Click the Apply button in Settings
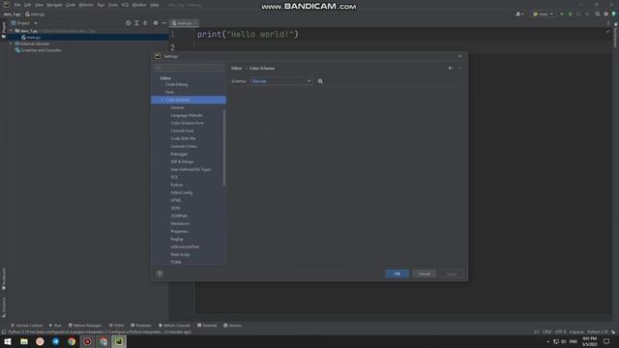The height and width of the screenshot is (348, 619). [452, 274]
